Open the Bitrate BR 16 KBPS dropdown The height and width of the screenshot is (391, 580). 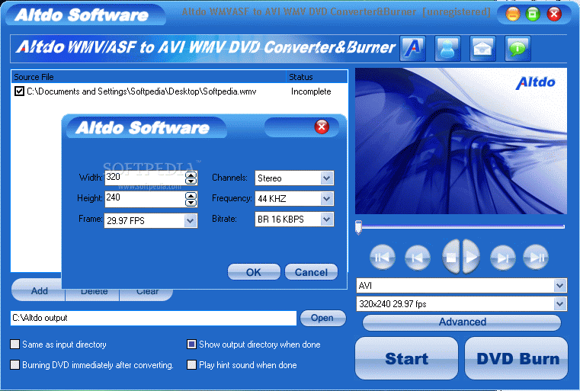tap(327, 219)
